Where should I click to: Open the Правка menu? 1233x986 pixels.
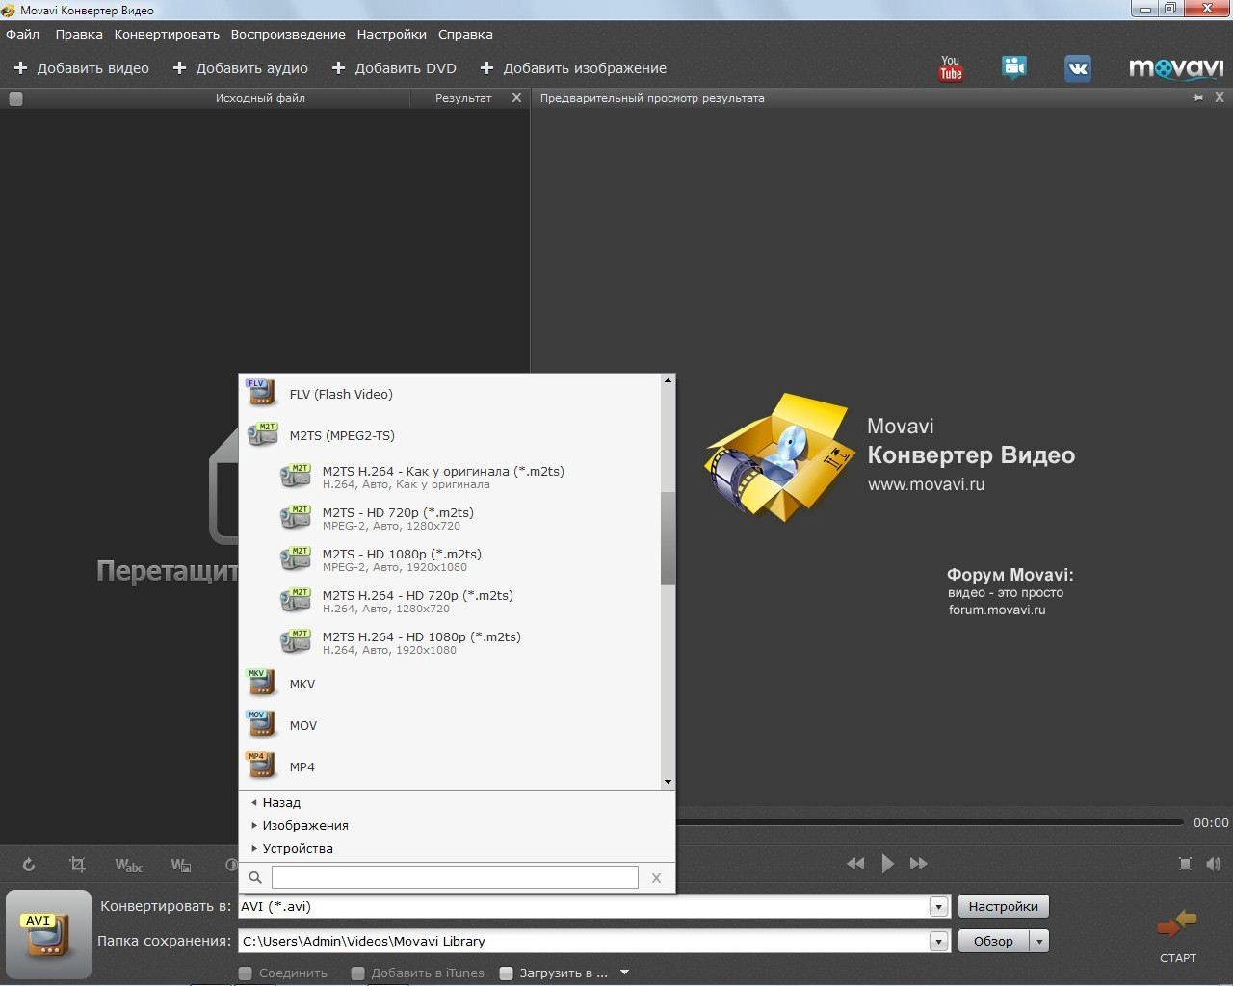[x=79, y=34]
